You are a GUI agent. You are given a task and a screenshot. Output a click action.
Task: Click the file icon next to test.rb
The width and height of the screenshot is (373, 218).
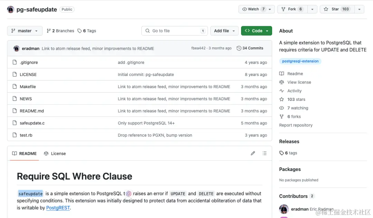point(15,135)
